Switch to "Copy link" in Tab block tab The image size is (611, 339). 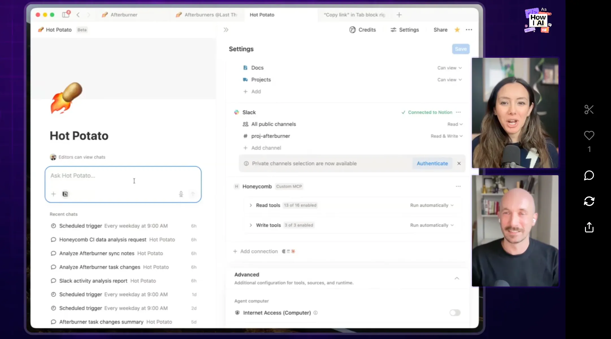pyautogui.click(x=354, y=15)
